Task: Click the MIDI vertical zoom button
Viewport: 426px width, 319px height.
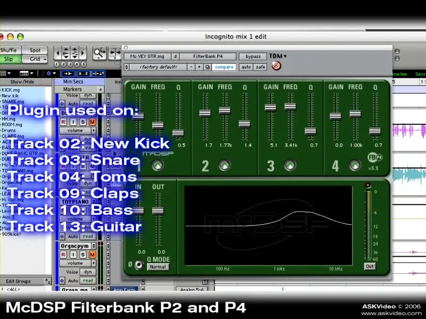Action: [x=75, y=53]
